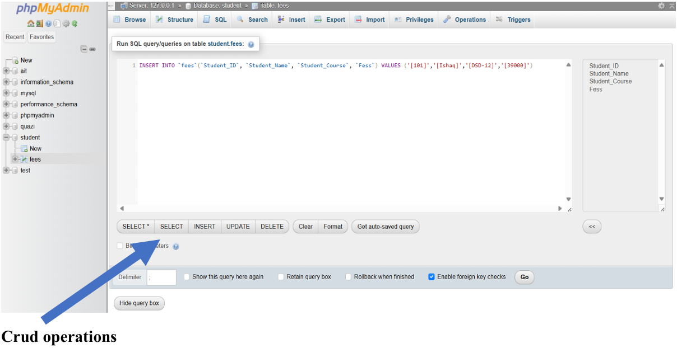The height and width of the screenshot is (348, 677).
Task: Open the Search tab
Action: 252,20
